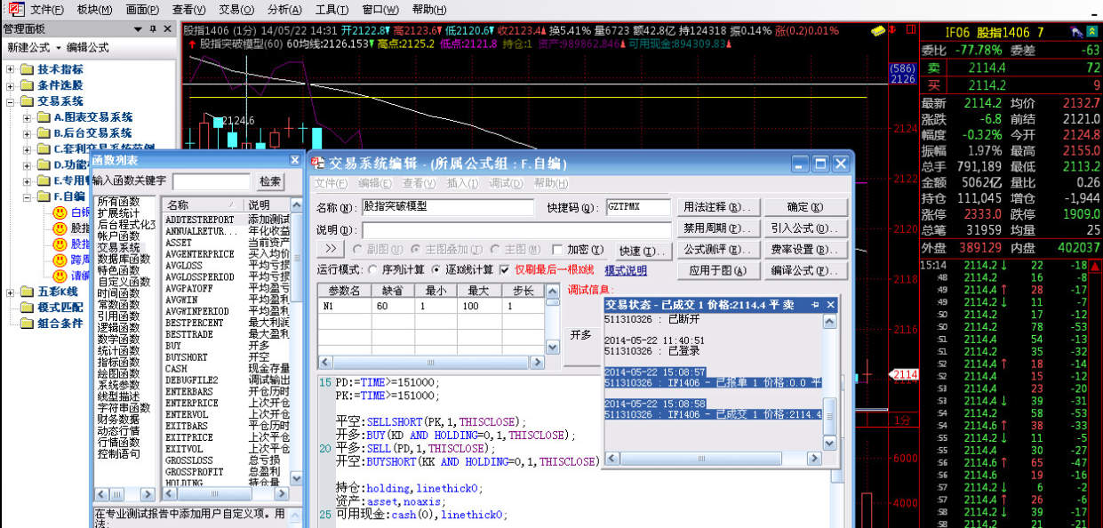Image resolution: width=1103 pixels, height=528 pixels.
Task: Expand the 五彩K线 tree node
Action: pyautogui.click(x=11, y=292)
